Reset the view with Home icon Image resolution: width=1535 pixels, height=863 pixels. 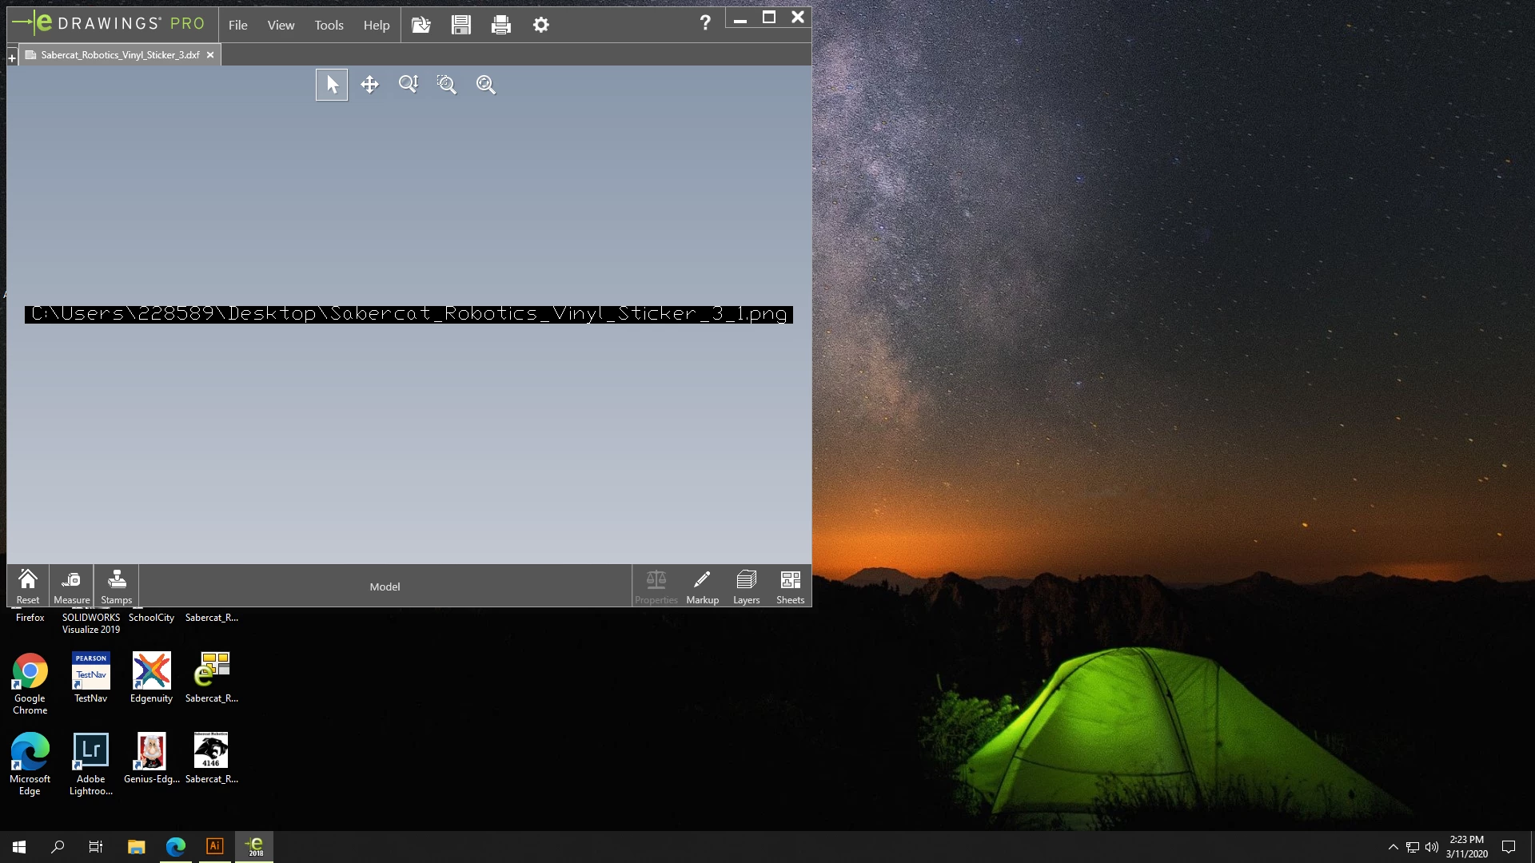(x=28, y=587)
